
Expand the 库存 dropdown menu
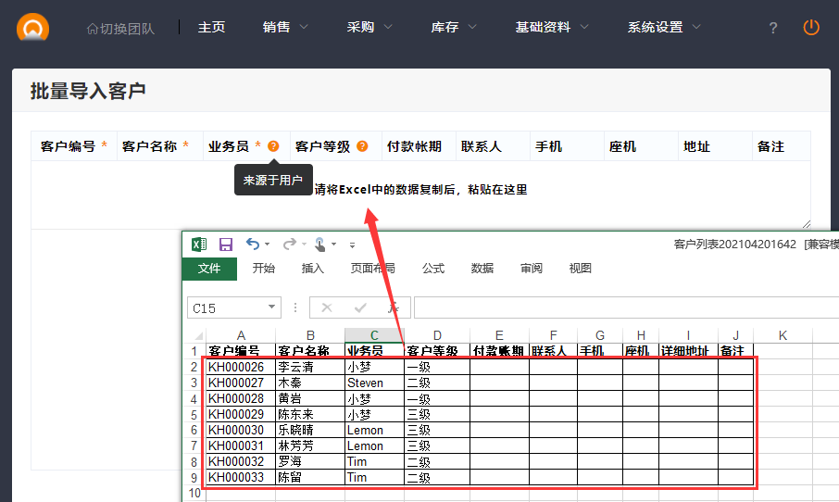(454, 28)
